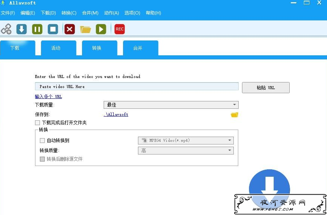This screenshot has width=327, height=215.
Task: Open the 编辑(E) menu
Action: click(x=28, y=13)
